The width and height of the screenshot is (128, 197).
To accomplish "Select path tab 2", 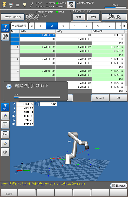I will point(52,26).
